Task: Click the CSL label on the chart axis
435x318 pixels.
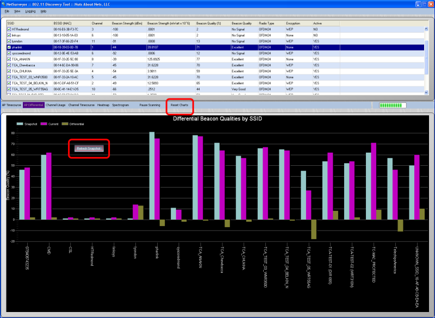Action: tap(71, 250)
